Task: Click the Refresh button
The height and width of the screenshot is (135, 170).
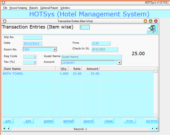Action: point(68,121)
